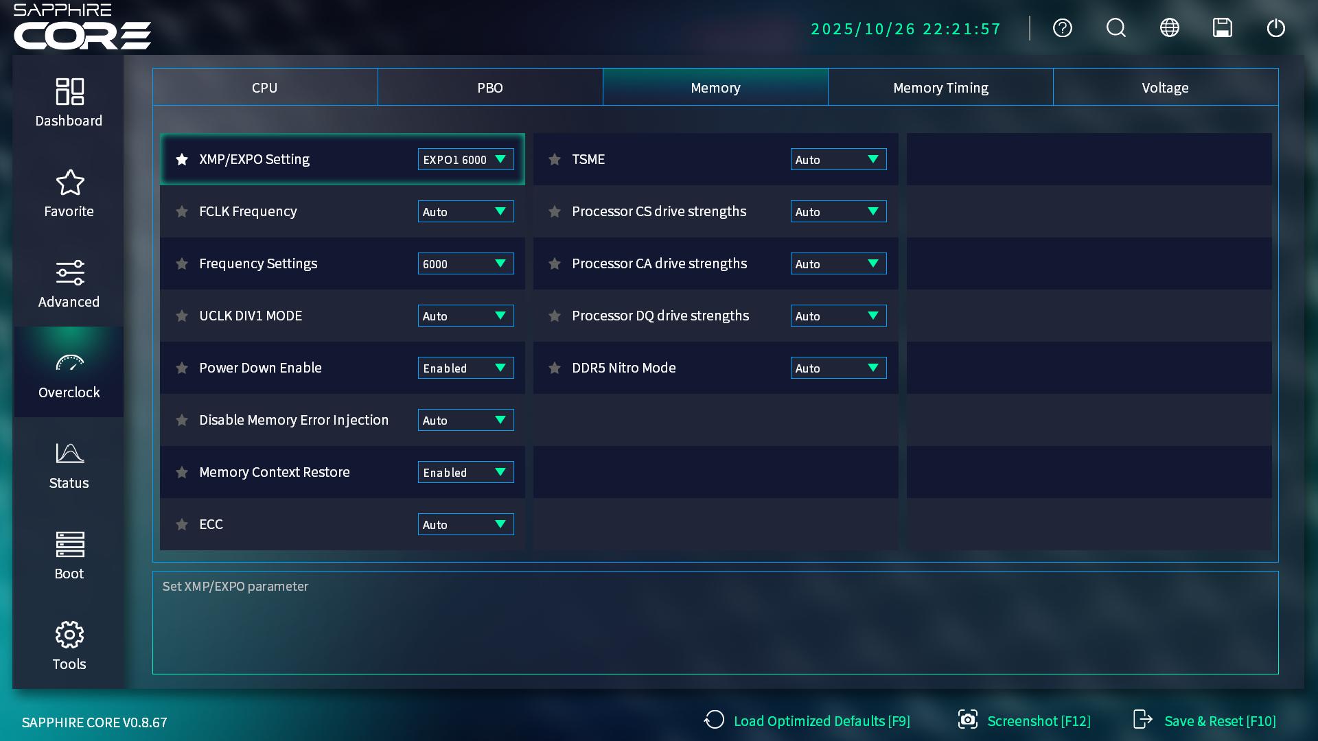Click the search magnifier icon
This screenshot has width=1318, height=741.
tap(1115, 28)
